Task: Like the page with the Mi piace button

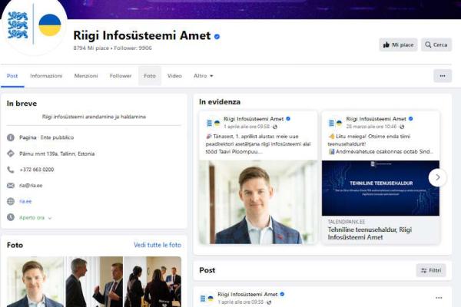Action: [x=398, y=45]
